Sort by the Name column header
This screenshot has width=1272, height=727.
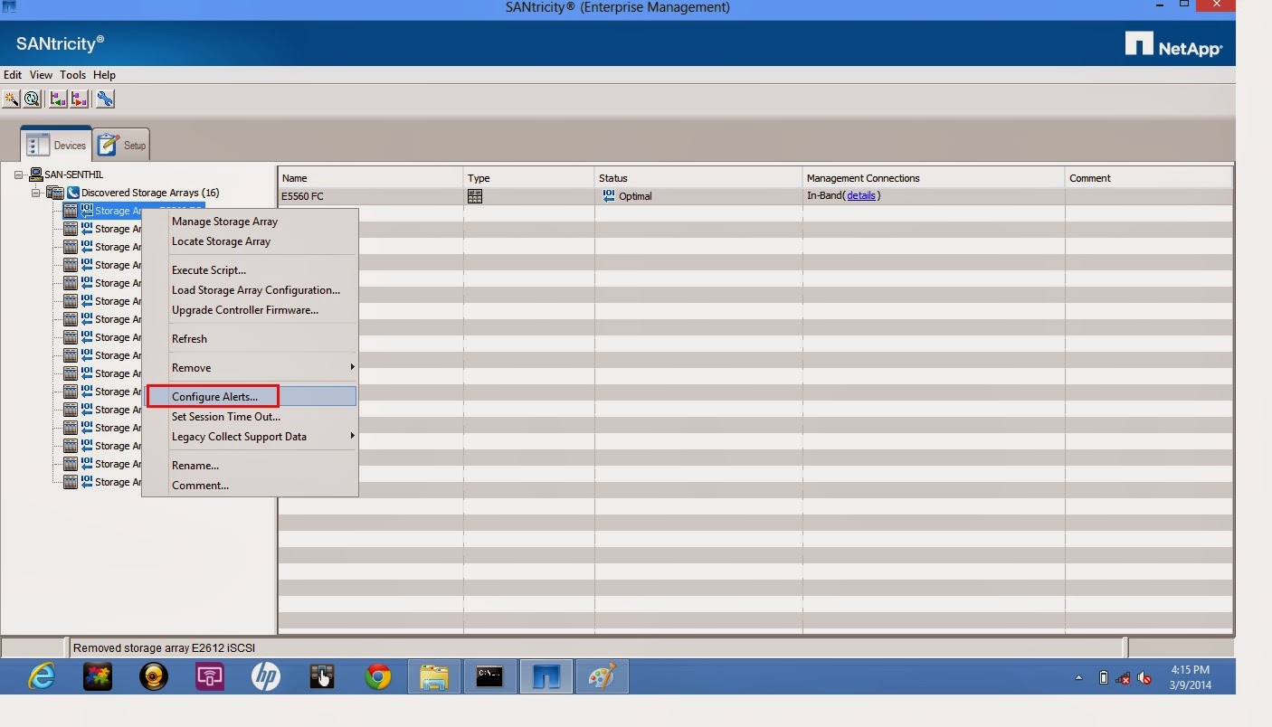(371, 178)
